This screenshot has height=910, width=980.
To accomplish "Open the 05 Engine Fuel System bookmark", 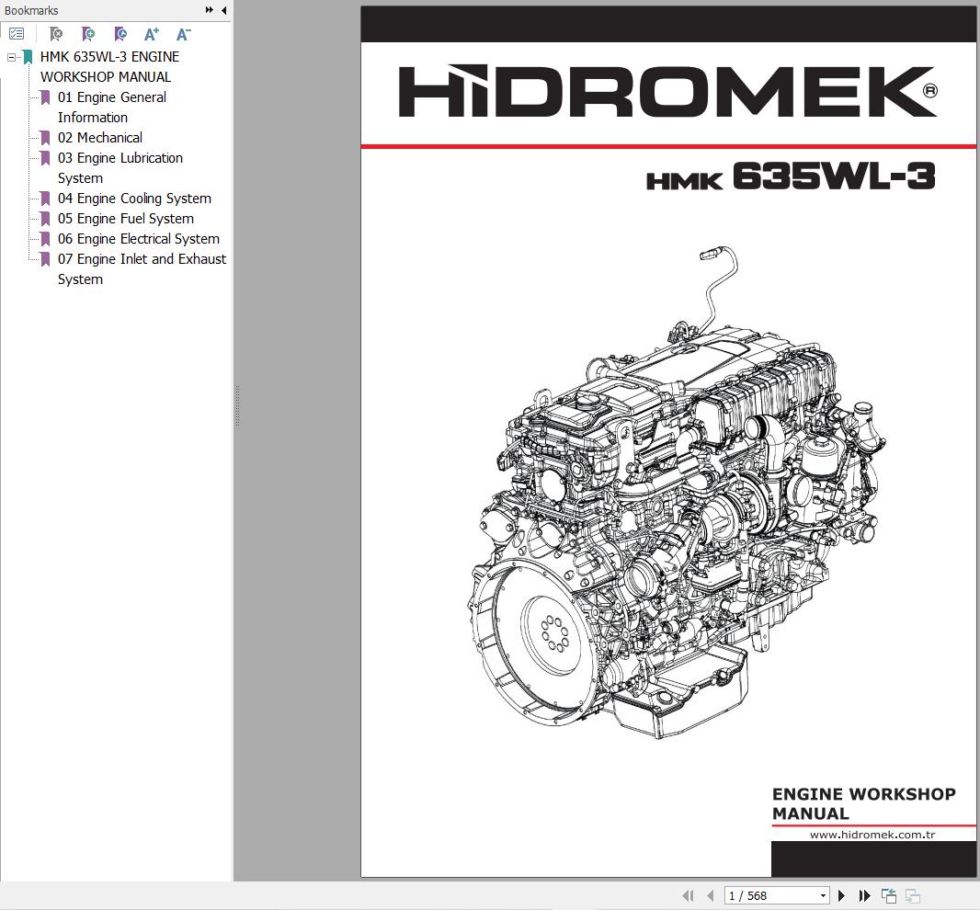I will 125,219.
